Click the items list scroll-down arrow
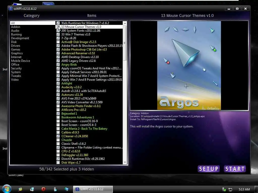 pyautogui.click(x=125, y=162)
